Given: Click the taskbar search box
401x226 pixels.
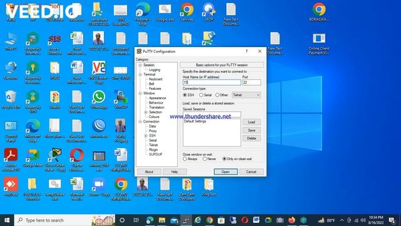Looking at the screenshot, I should pos(65,220).
